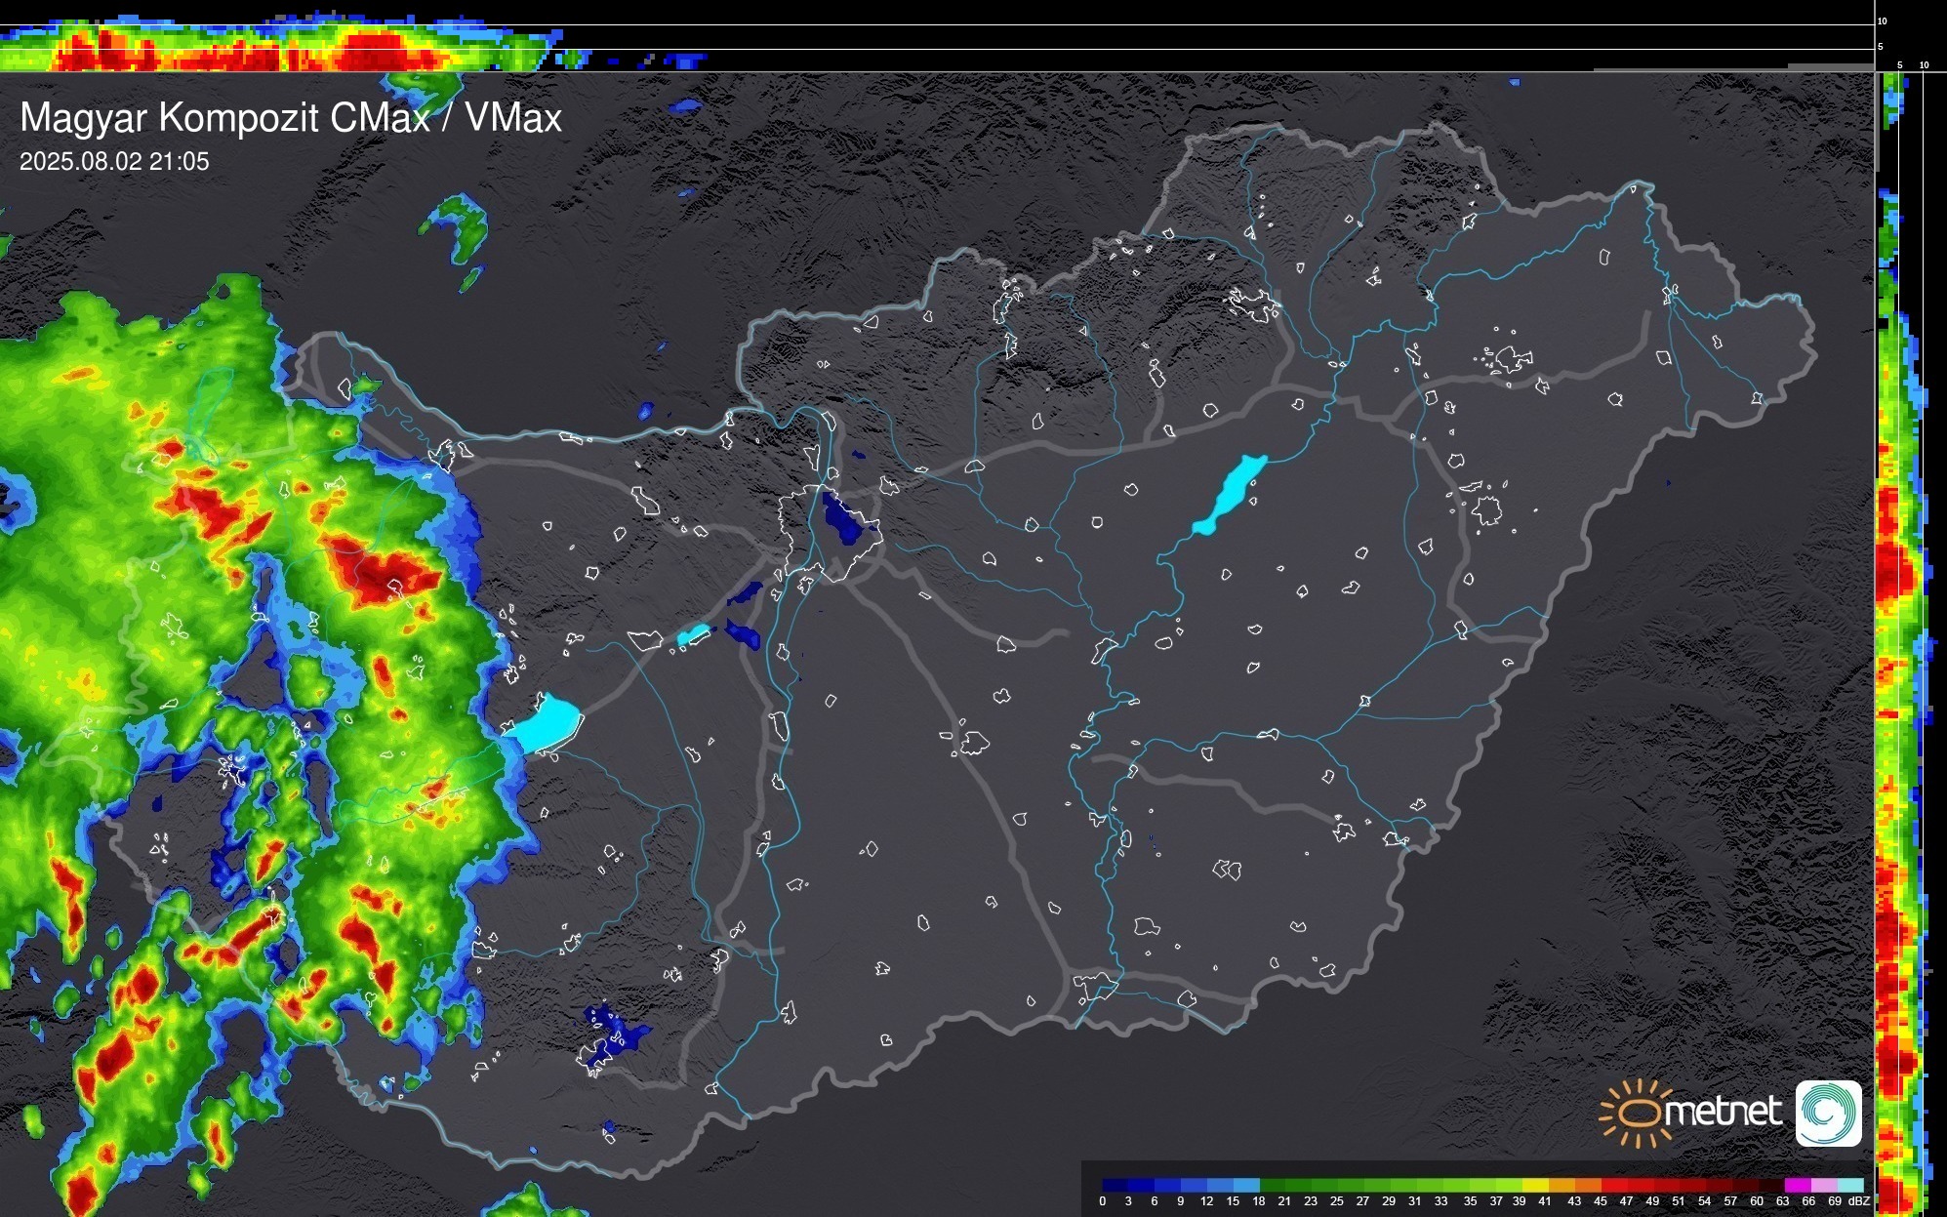The image size is (1947, 1217).
Task: Click the dark navy 0 dBZ swatch
Action: 1115,1185
